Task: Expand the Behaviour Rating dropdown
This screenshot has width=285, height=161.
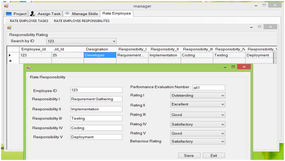Action: click(x=223, y=142)
